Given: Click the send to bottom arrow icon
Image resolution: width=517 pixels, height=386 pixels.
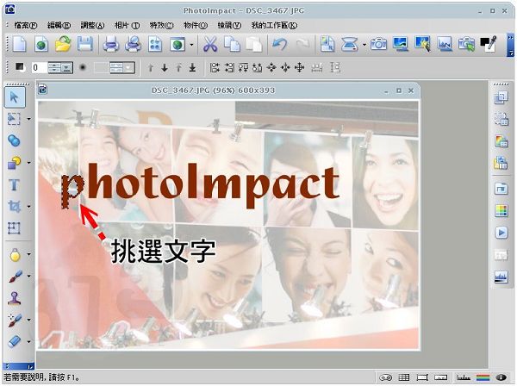Looking at the screenshot, I should click(192, 68).
